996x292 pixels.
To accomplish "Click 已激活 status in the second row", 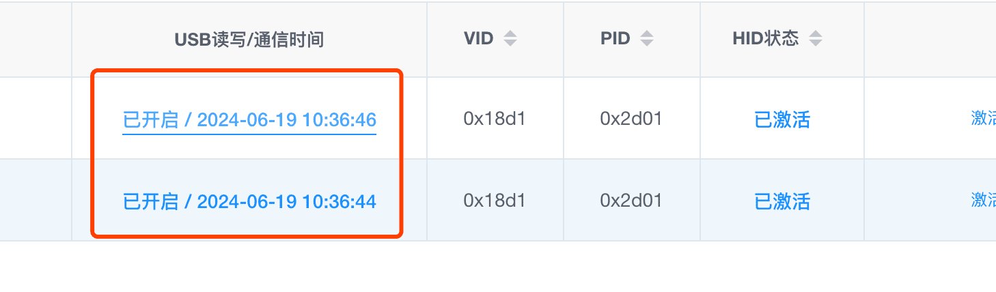I will coord(782,201).
